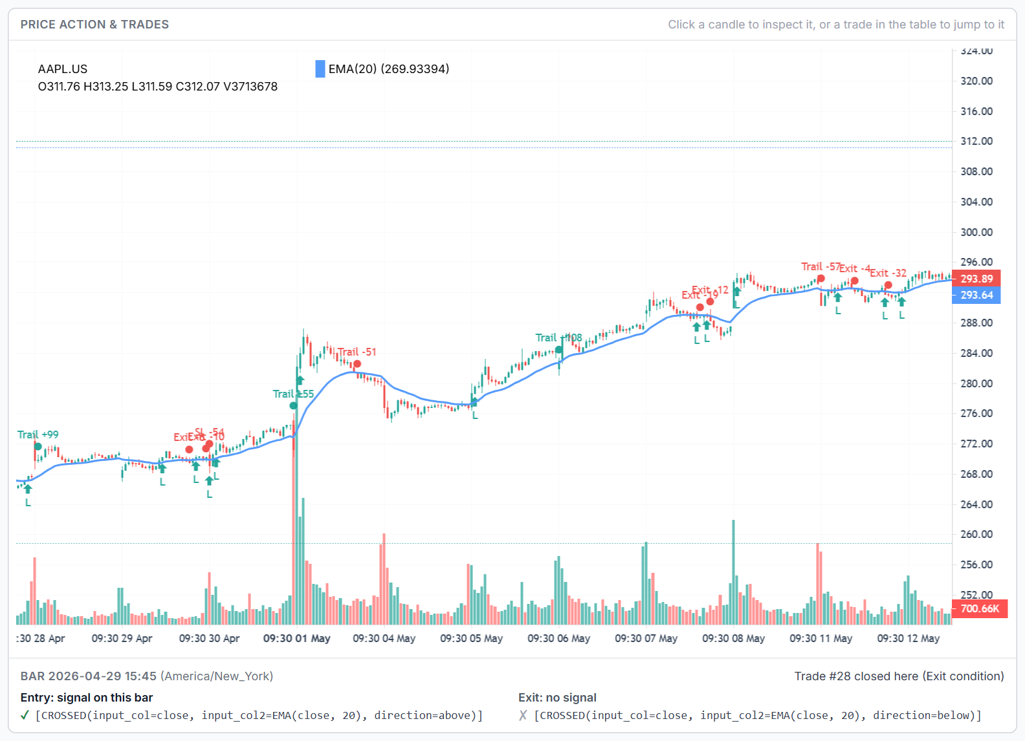
Task: Click the long entry arrow at 05 May open
Action: (475, 402)
